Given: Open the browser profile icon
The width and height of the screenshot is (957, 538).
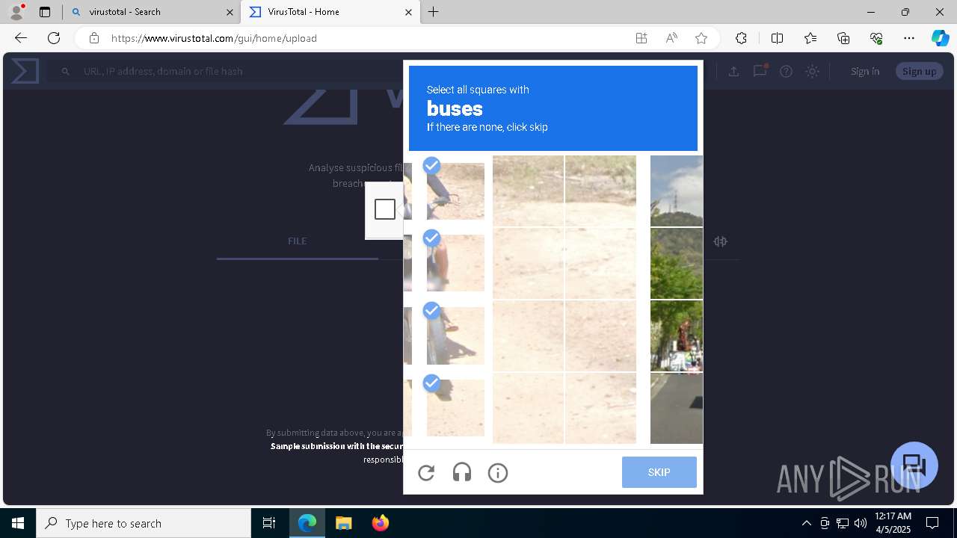Looking at the screenshot, I should coord(16,11).
